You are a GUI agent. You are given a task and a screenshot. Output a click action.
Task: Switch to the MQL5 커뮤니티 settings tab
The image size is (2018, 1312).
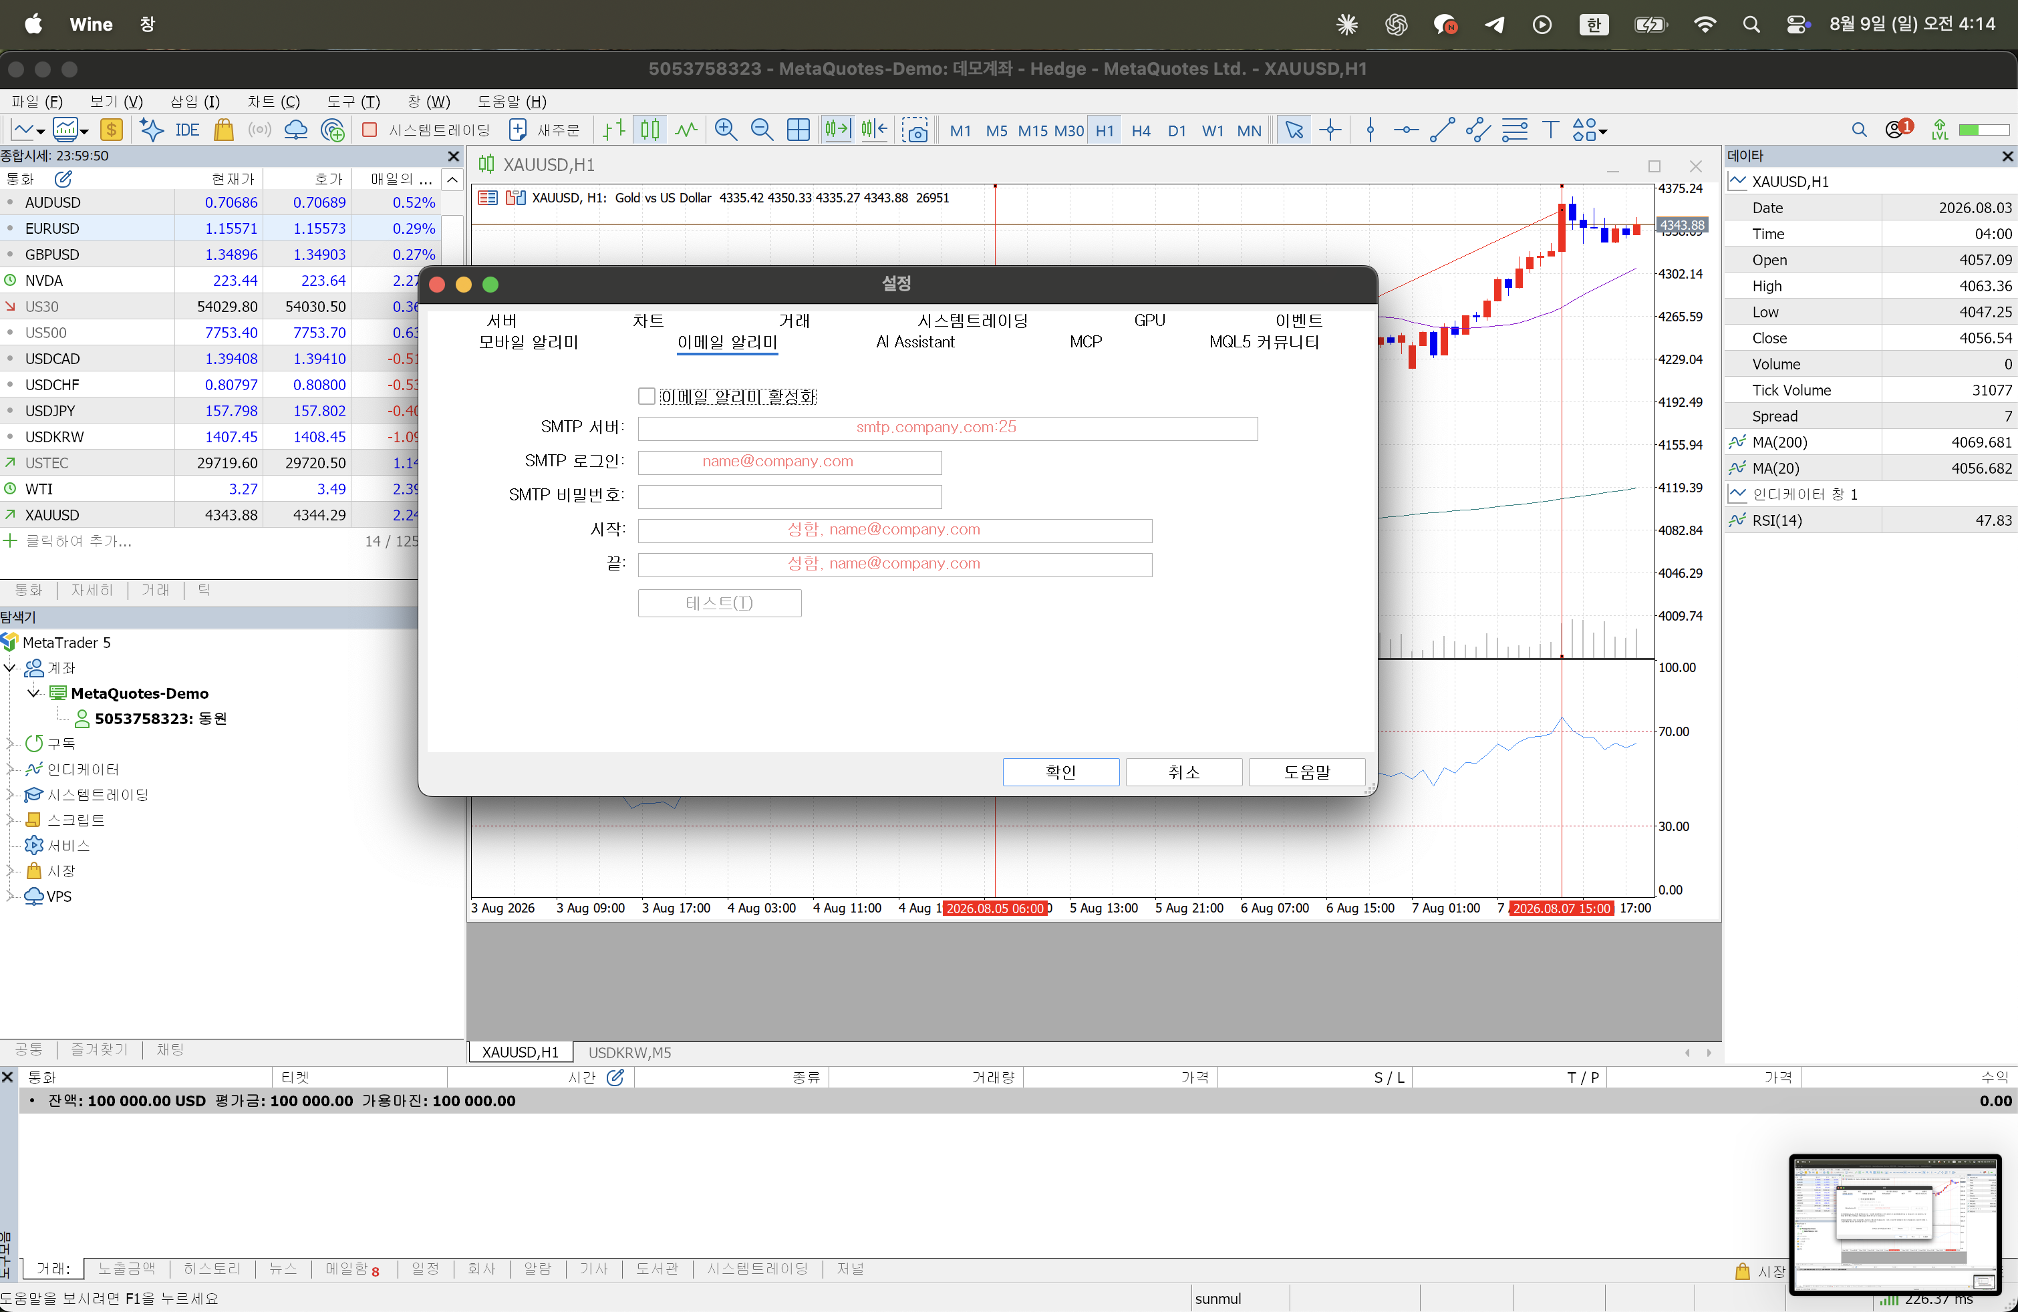point(1264,341)
